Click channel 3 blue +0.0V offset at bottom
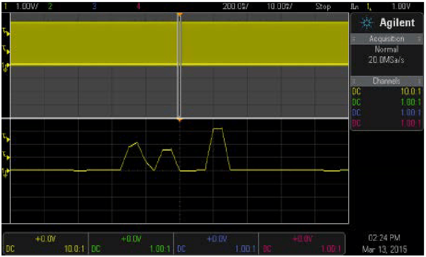 tap(217, 239)
